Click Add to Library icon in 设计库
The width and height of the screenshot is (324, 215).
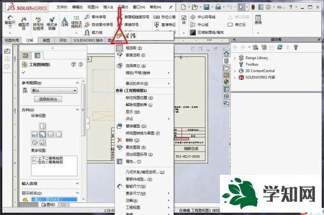pyautogui.click(x=256, y=47)
